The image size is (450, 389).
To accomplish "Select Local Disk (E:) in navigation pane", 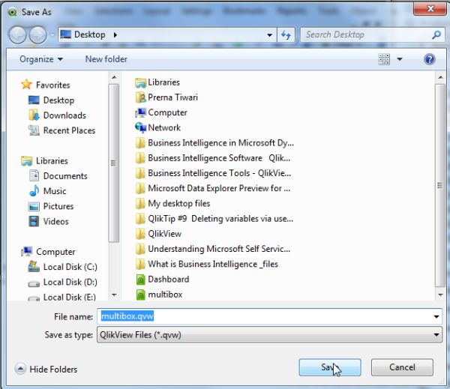I will [70, 298].
